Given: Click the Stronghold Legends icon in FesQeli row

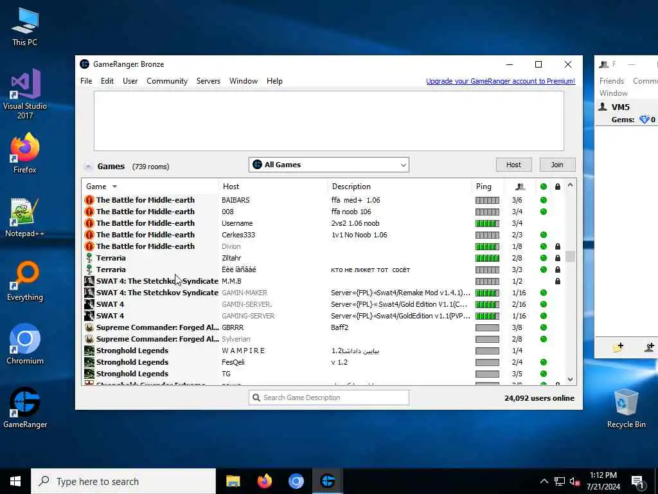Looking at the screenshot, I should 89,362.
